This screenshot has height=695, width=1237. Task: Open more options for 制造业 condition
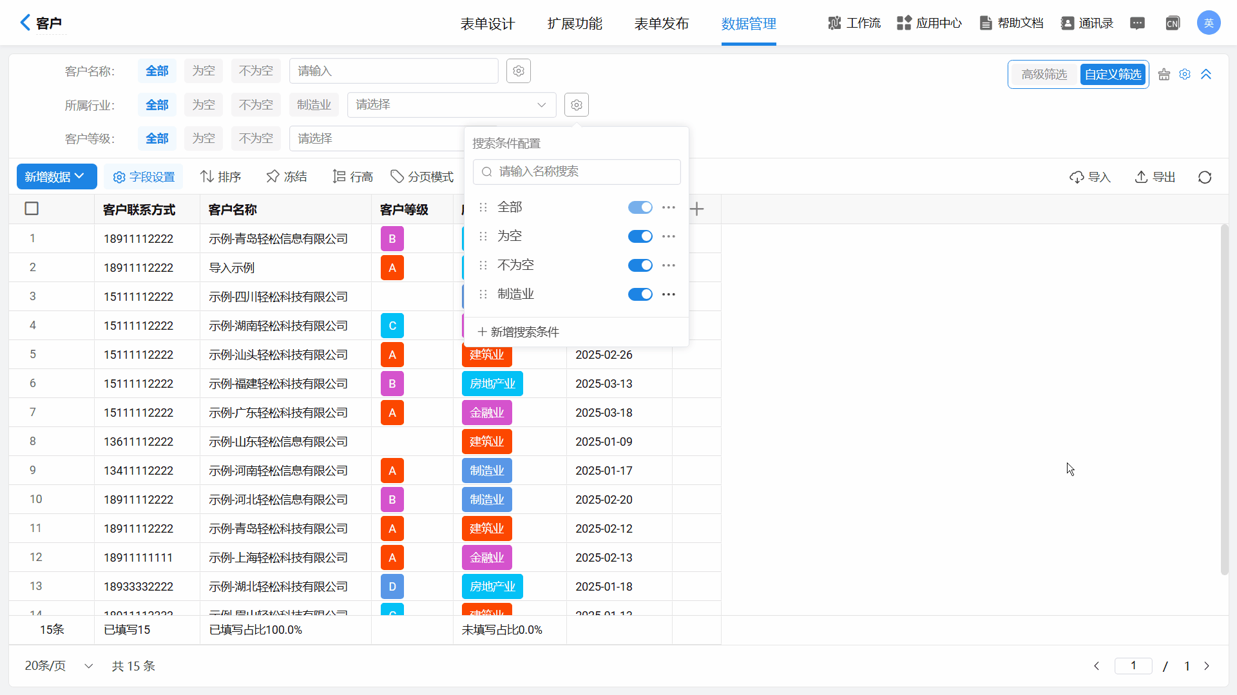pyautogui.click(x=669, y=294)
